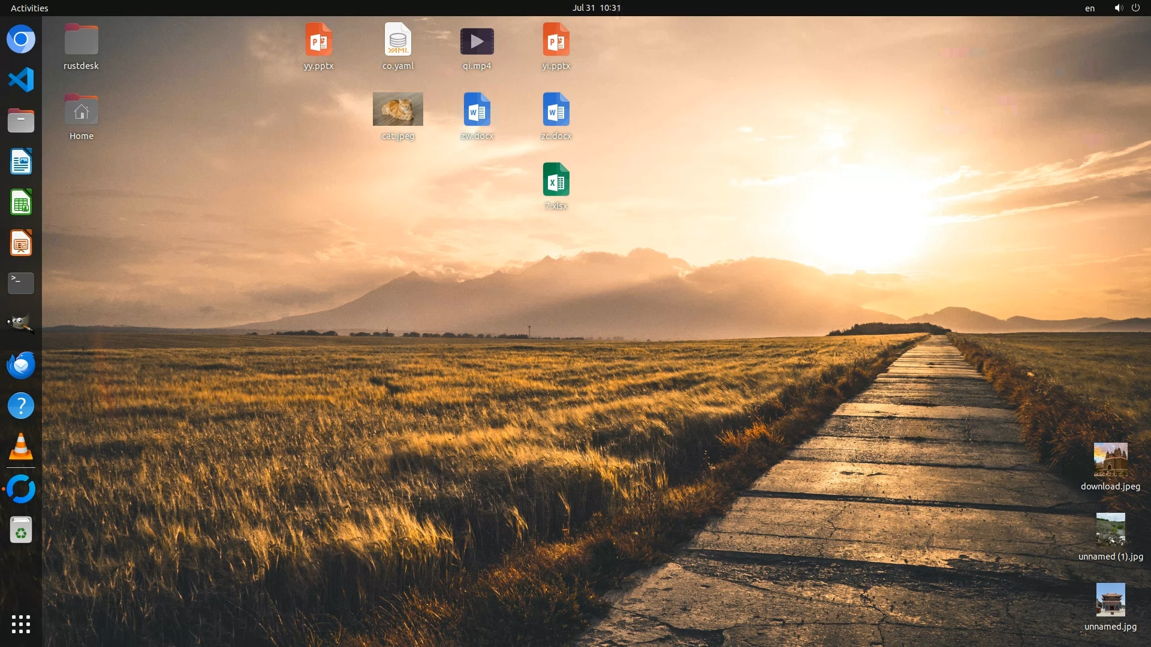Click the Activities button in the top bar
Viewport: 1151px width, 647px height.
coord(29,8)
